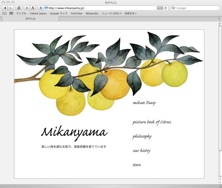This screenshot has width=222, height=188.
Task: Zoom the window with third title button
Action: click(x=13, y=3)
